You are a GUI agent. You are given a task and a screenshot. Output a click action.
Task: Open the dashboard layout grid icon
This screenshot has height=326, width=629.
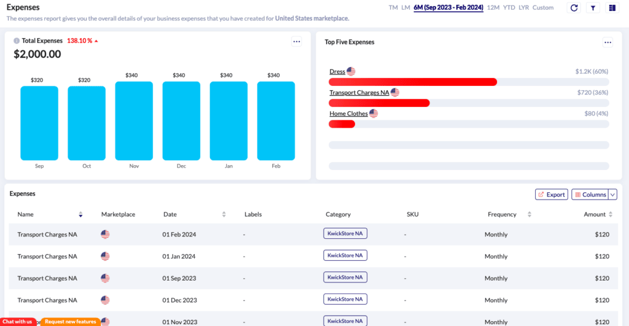click(612, 7)
